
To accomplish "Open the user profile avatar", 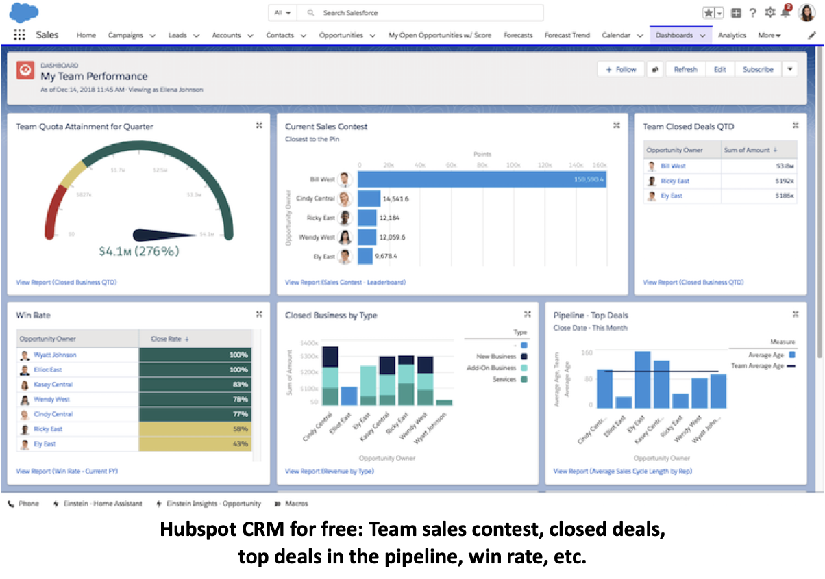I will coord(807,12).
